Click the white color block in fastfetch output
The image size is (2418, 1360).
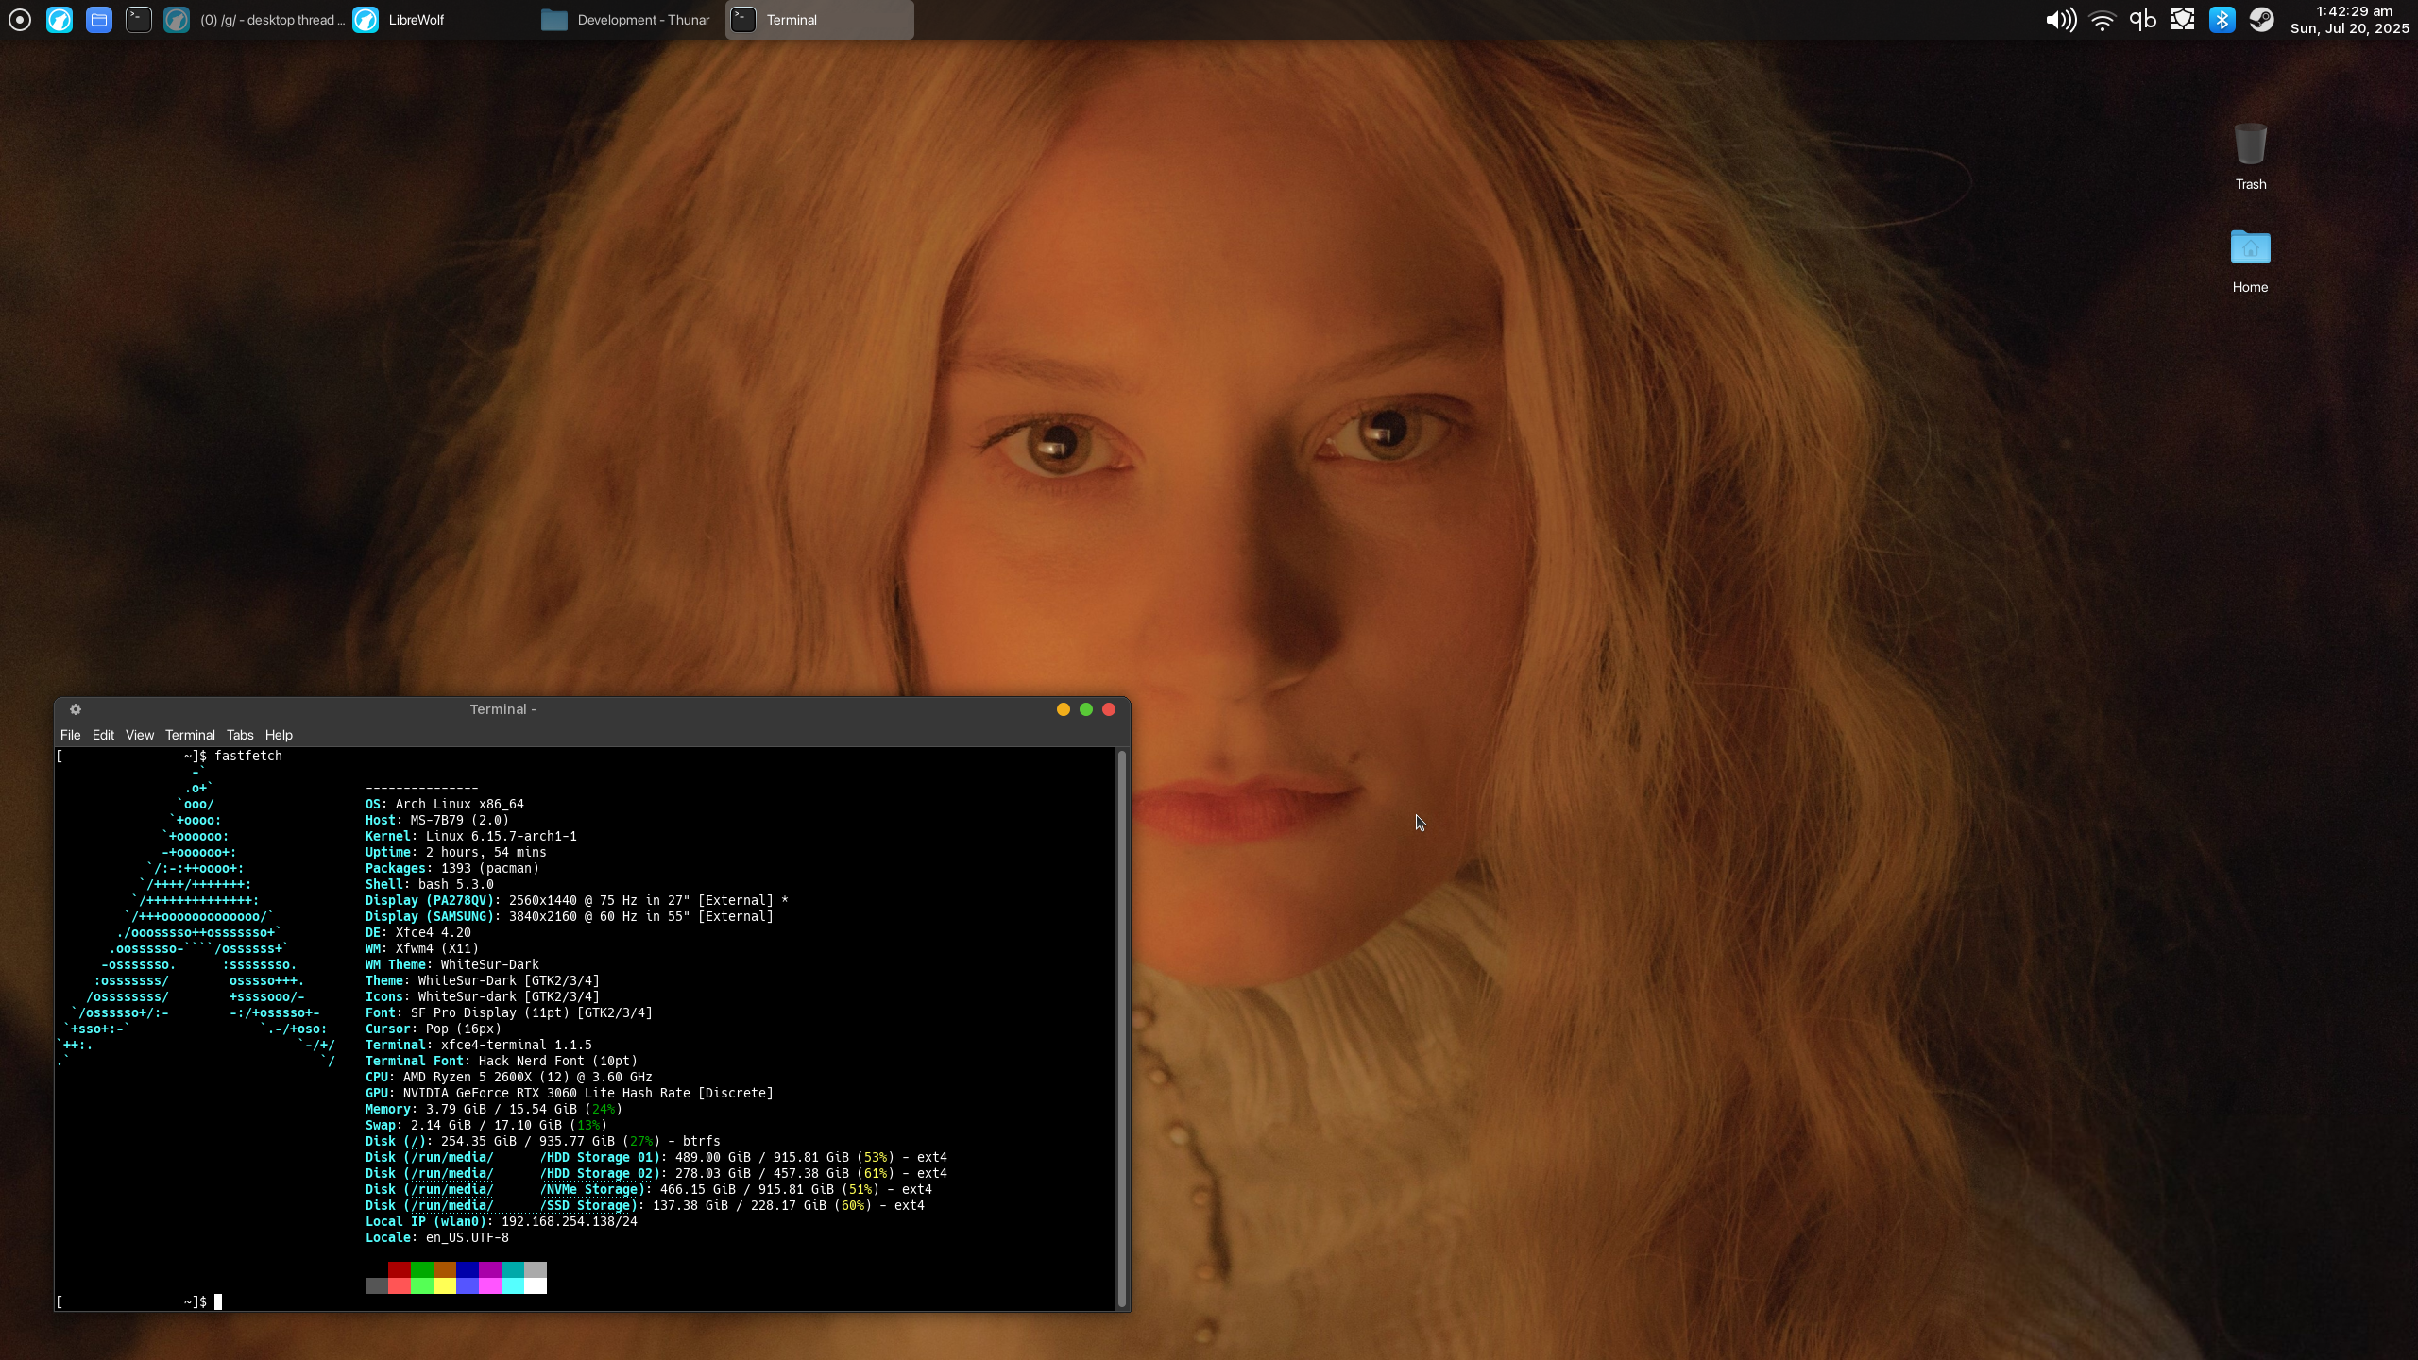[x=536, y=1285]
